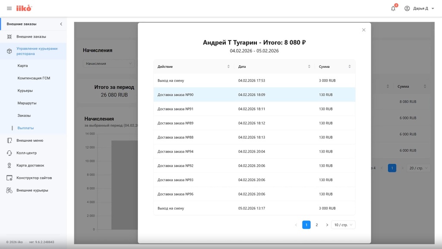Click the Внешние курьеры bicycle icon
Image resolution: width=442 pixels, height=249 pixels.
coord(9,190)
